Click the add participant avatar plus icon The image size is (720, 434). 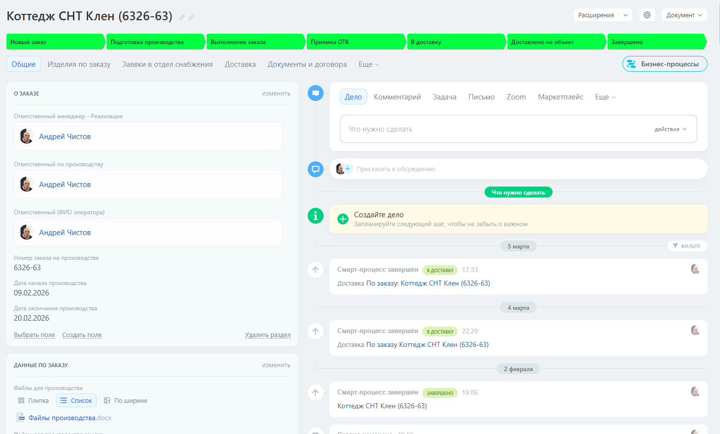pyautogui.click(x=347, y=169)
